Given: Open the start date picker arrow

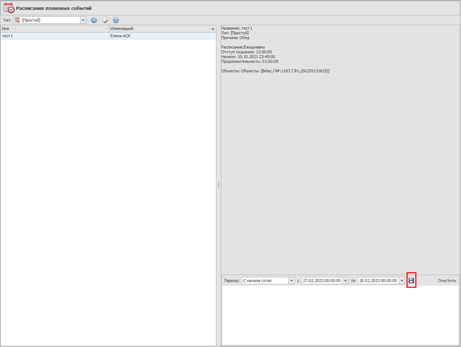Looking at the screenshot, I should 345,281.
